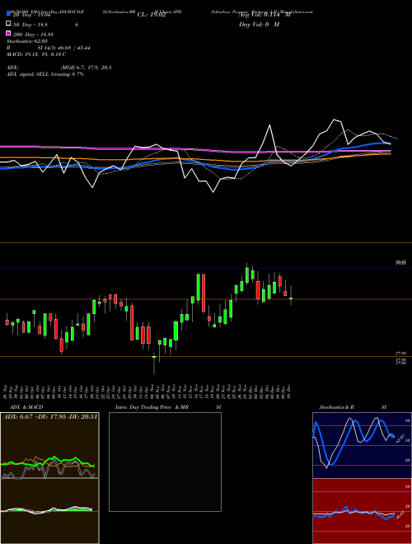Click the 17.99 price level label on the right

(401, 353)
